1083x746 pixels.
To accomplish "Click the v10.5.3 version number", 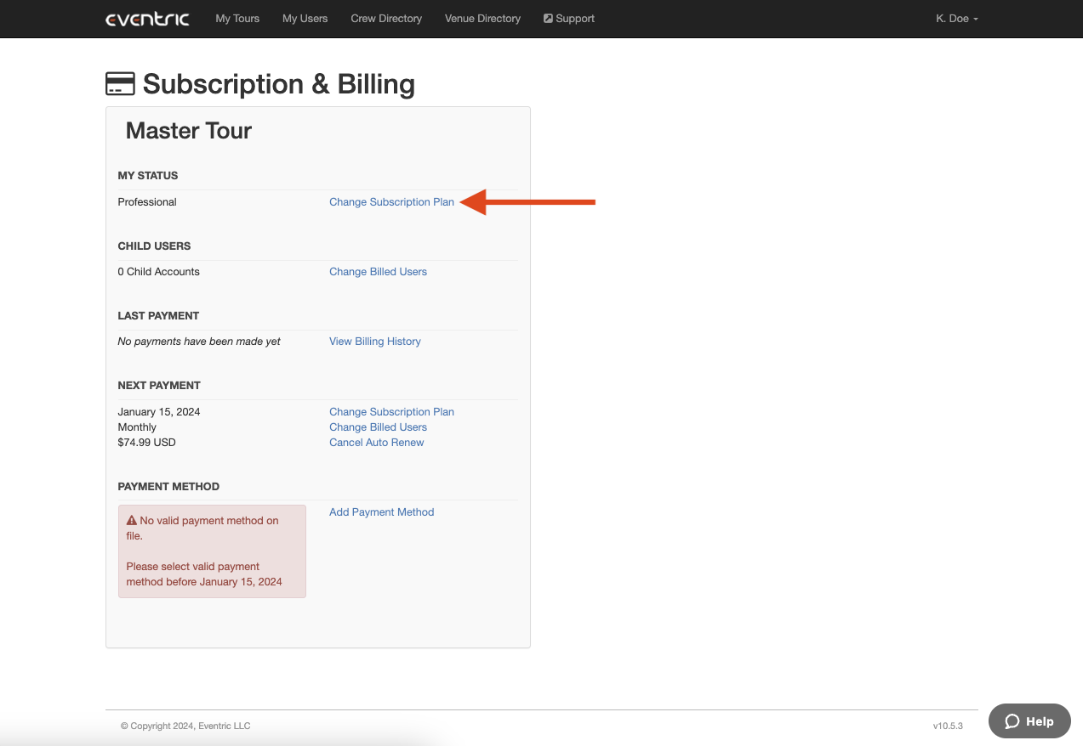I will tap(948, 726).
